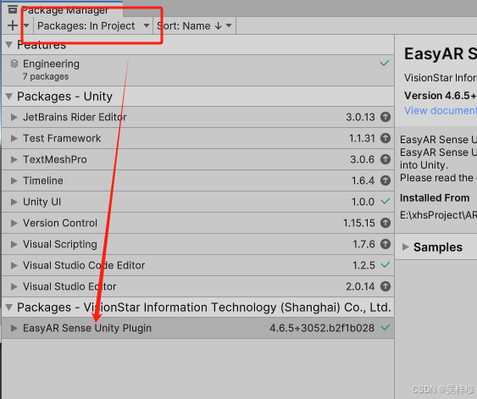Click the plus add-package button

pyautogui.click(x=13, y=25)
